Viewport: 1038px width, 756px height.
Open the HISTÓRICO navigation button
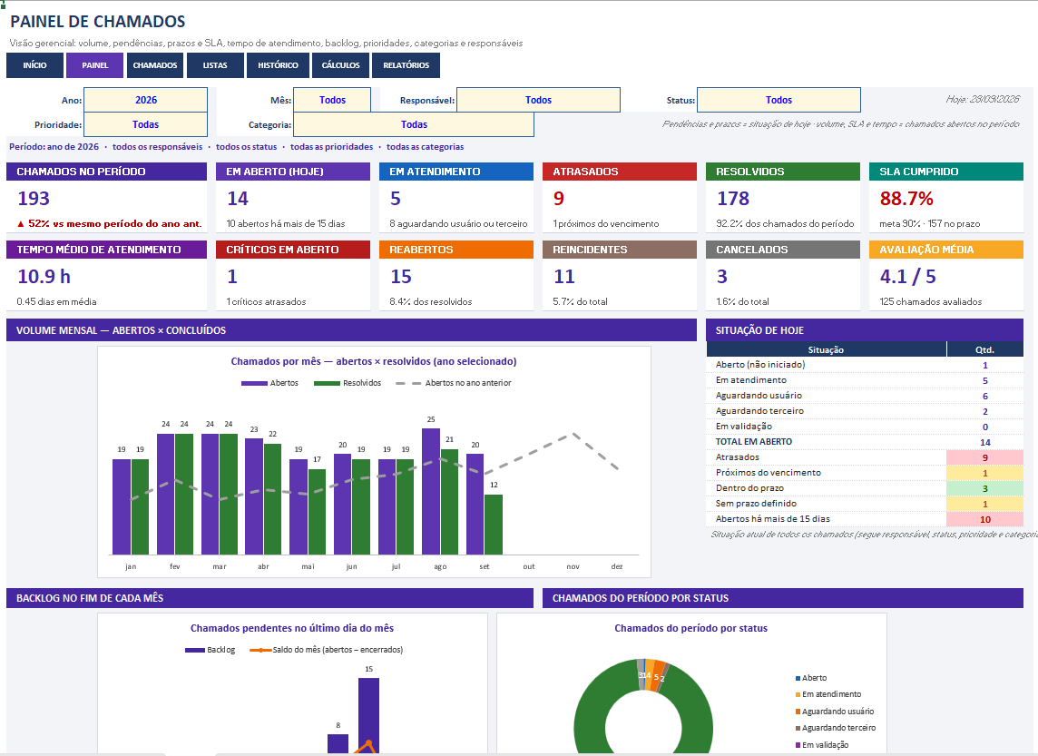278,65
